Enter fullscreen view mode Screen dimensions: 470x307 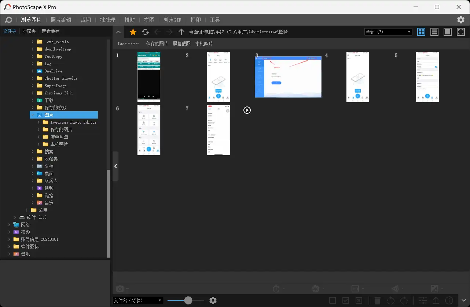coord(461,32)
